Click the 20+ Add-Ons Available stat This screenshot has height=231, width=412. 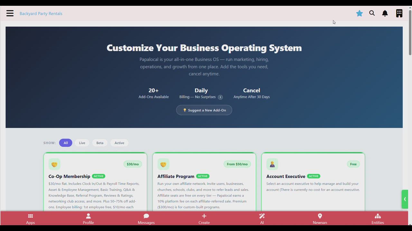154,93
